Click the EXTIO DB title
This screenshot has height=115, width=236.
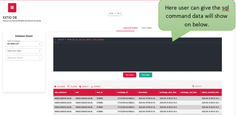point(10,17)
